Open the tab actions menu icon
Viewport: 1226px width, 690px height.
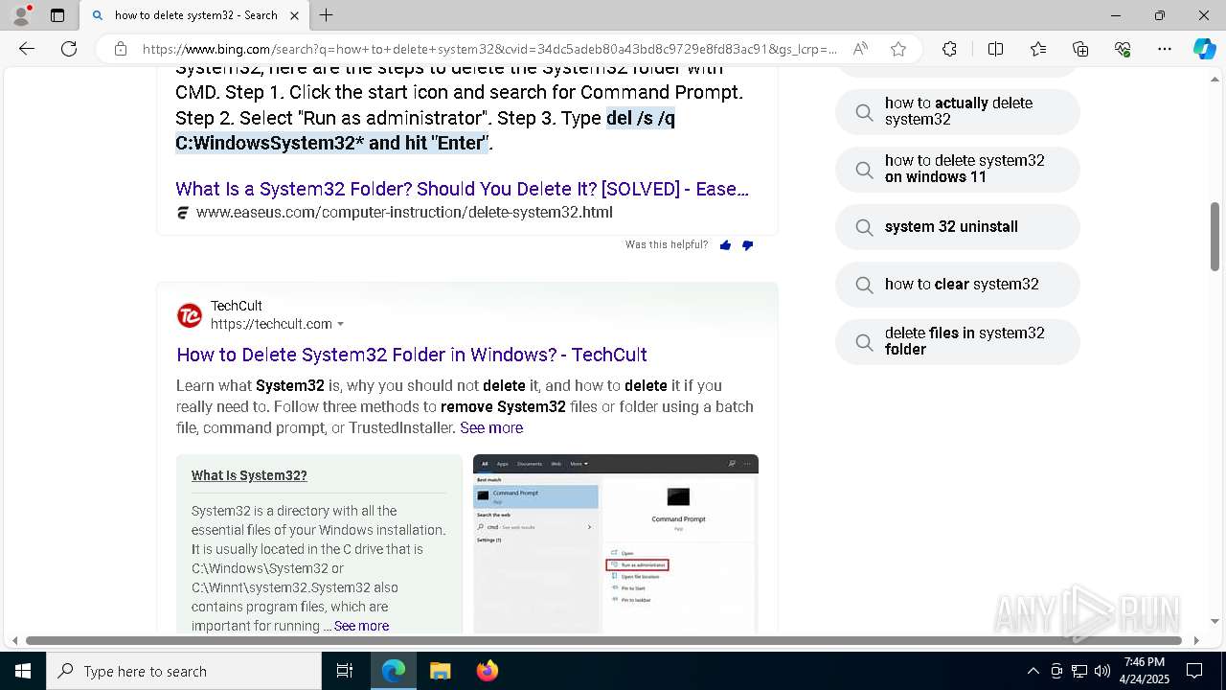pos(57,15)
